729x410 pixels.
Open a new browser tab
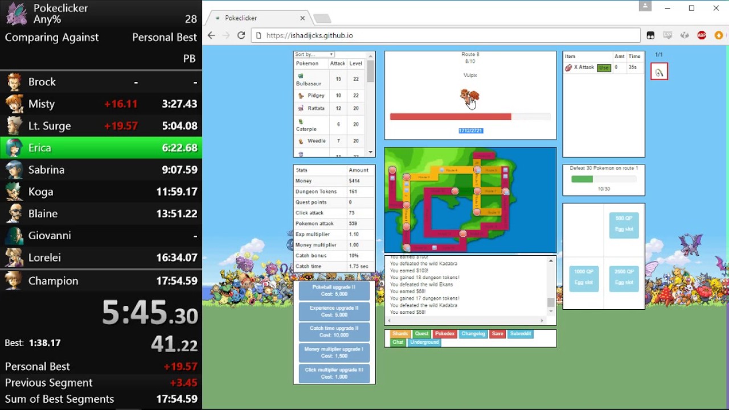322,18
